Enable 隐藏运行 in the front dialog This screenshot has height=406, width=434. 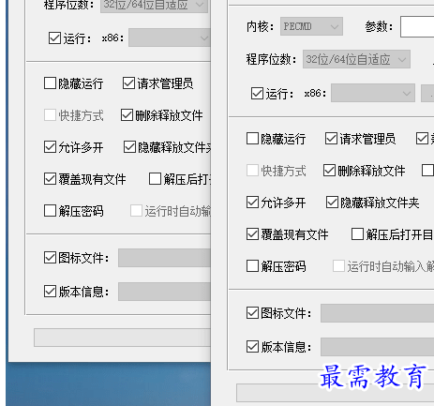pyautogui.click(x=252, y=139)
